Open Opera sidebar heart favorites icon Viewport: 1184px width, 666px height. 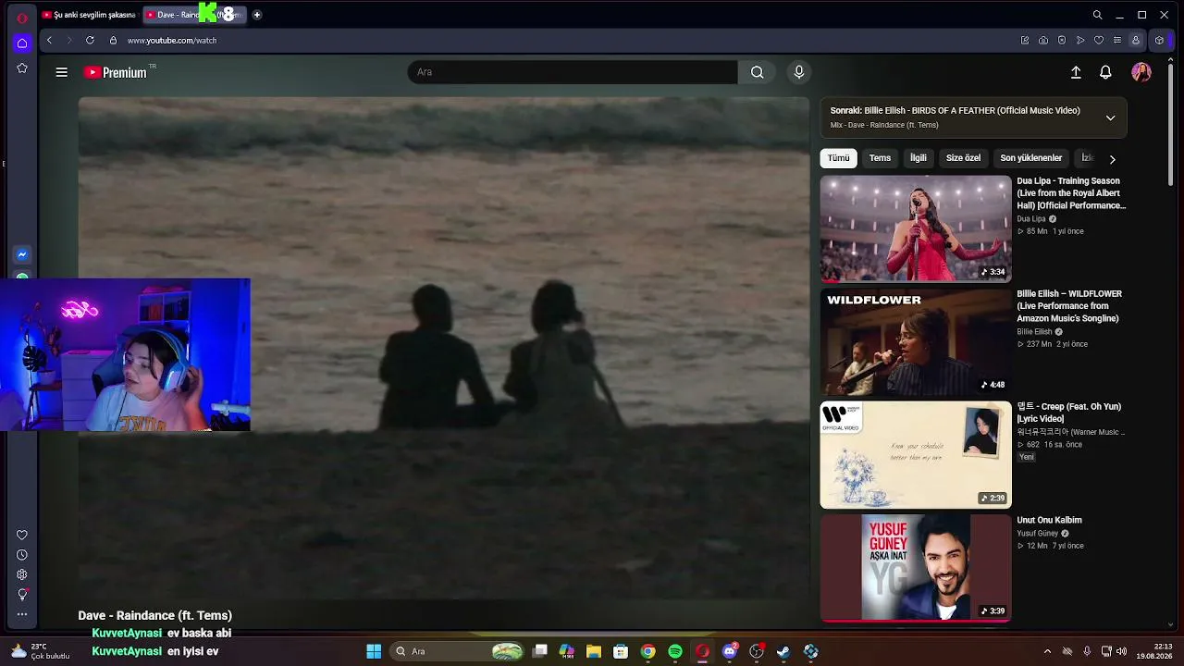click(22, 535)
